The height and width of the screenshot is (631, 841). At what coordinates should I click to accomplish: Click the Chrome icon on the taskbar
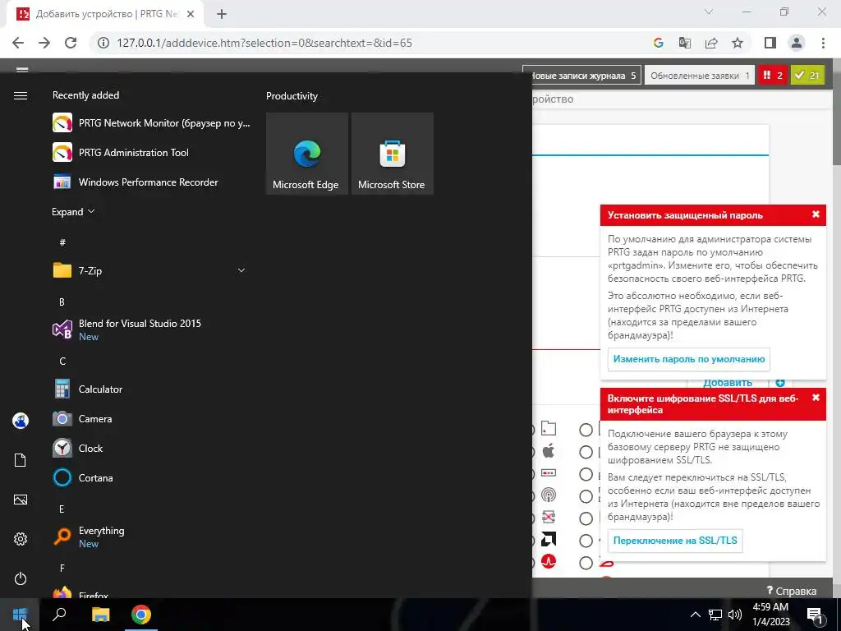[x=141, y=615]
